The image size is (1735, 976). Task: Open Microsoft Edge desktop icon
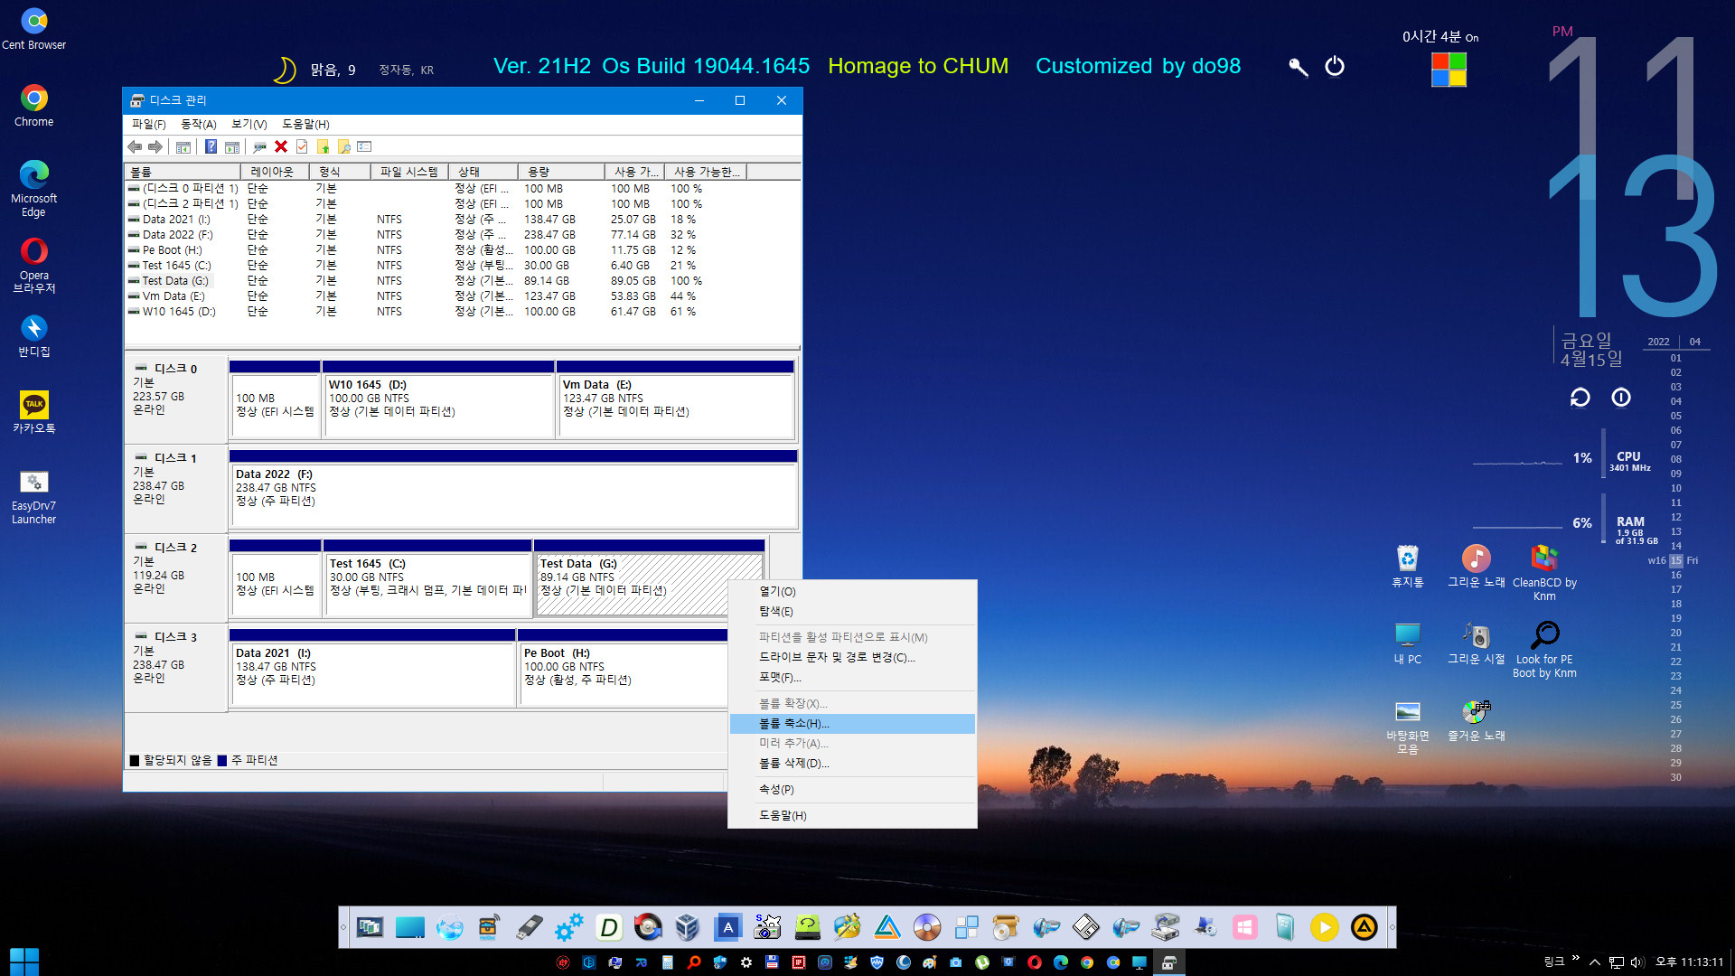[34, 189]
